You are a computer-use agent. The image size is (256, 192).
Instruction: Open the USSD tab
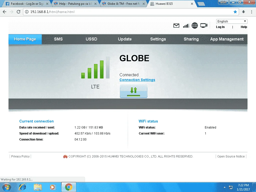91,39
